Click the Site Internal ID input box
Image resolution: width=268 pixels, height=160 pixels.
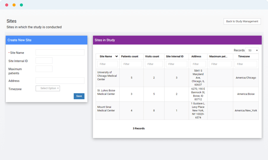pyautogui.click(x=44, y=60)
